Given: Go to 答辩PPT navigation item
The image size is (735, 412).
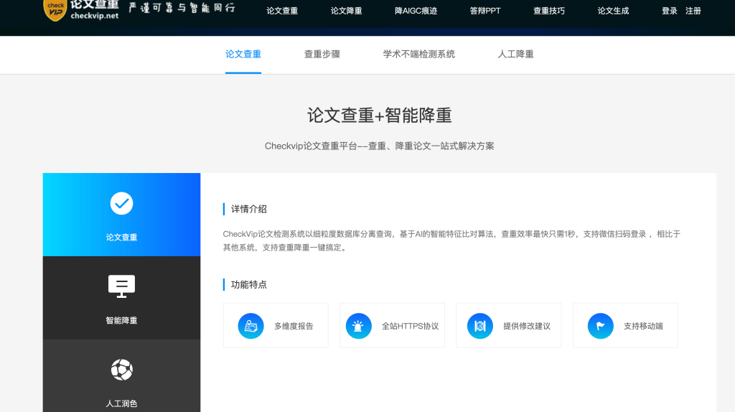Looking at the screenshot, I should point(484,11).
